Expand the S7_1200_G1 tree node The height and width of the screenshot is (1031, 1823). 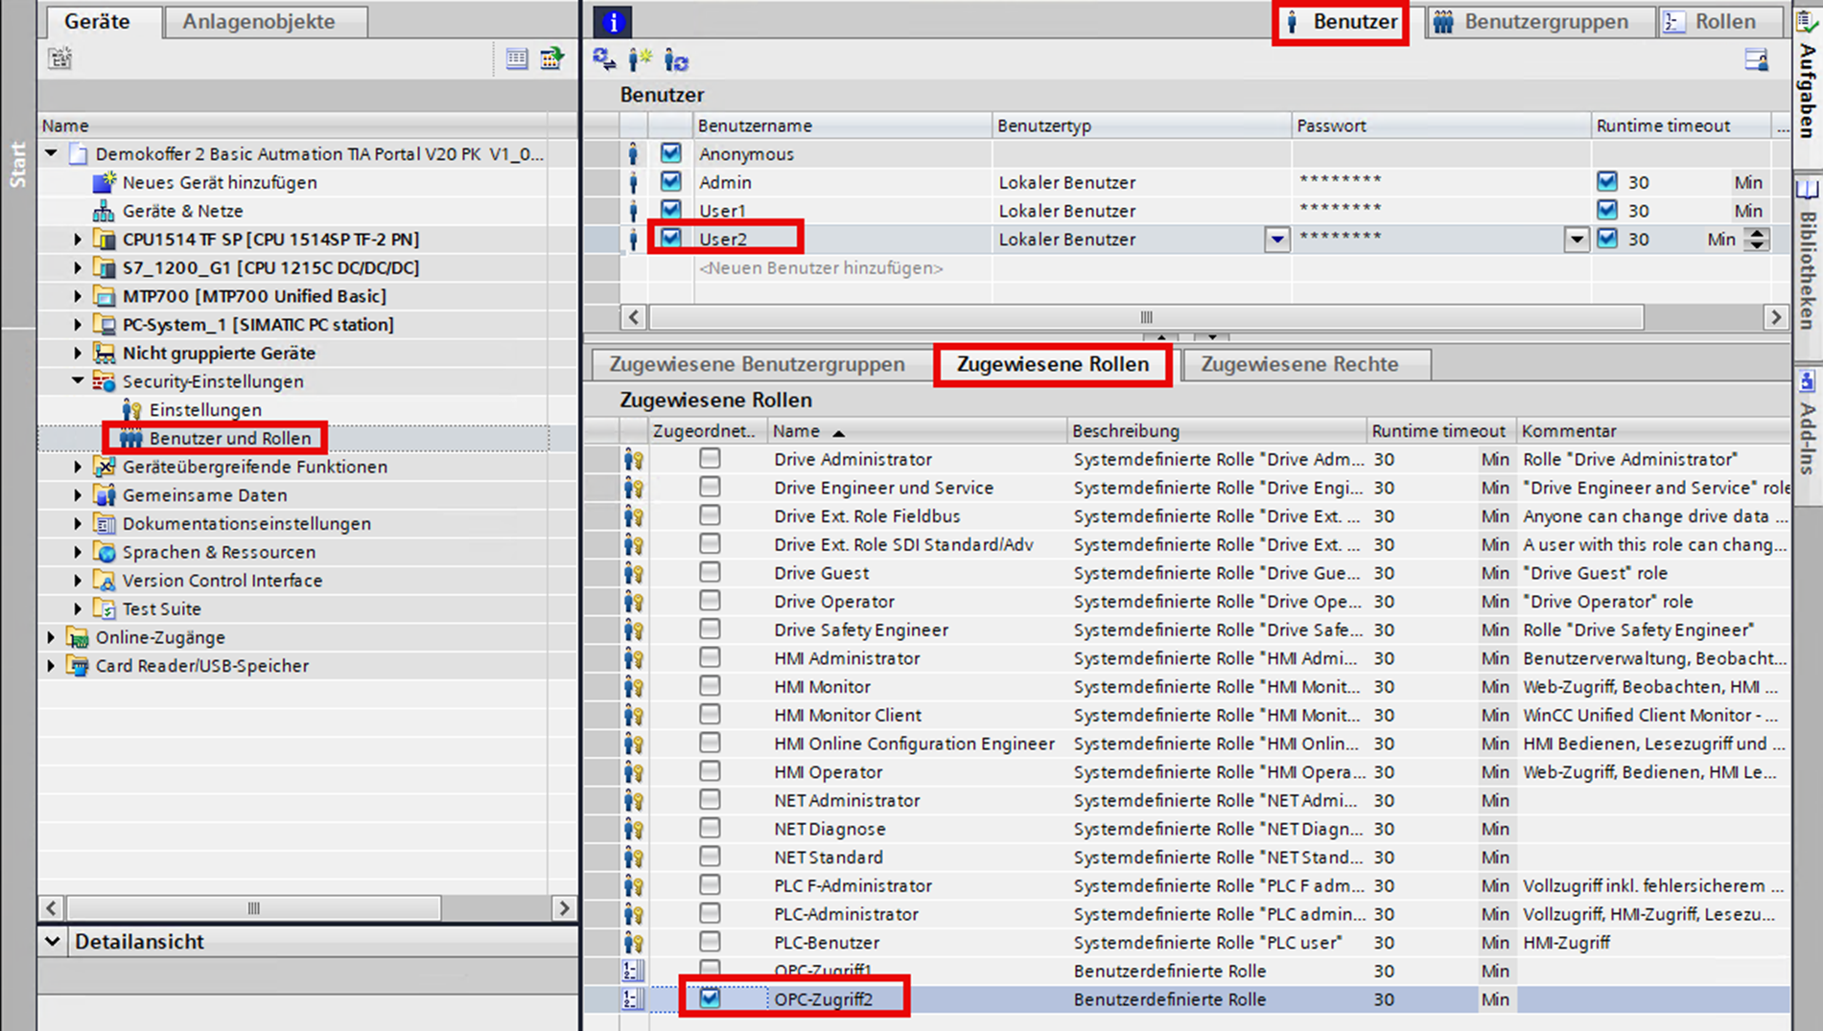(79, 268)
